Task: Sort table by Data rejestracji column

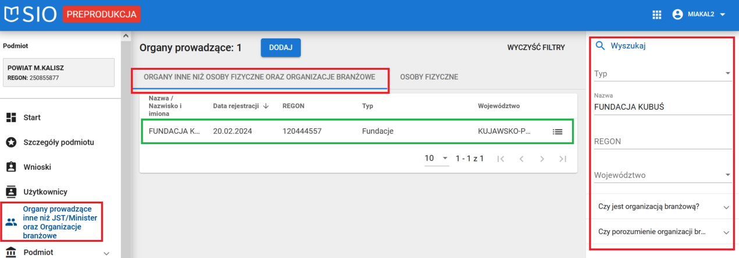Action: click(x=239, y=106)
